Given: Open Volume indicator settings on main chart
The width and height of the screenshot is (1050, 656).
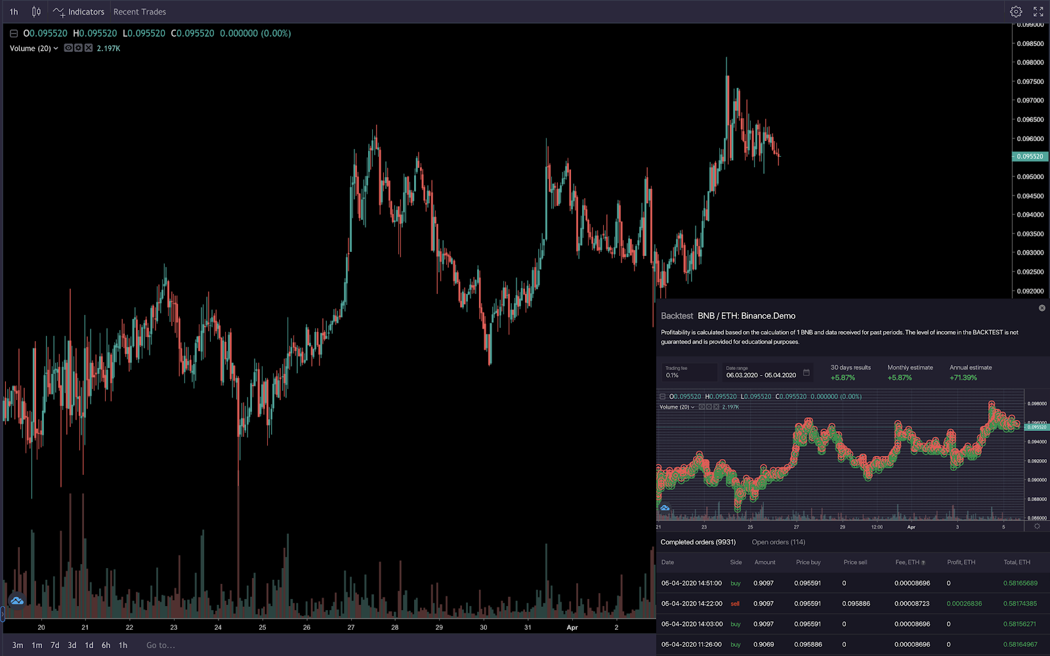Looking at the screenshot, I should (x=78, y=48).
